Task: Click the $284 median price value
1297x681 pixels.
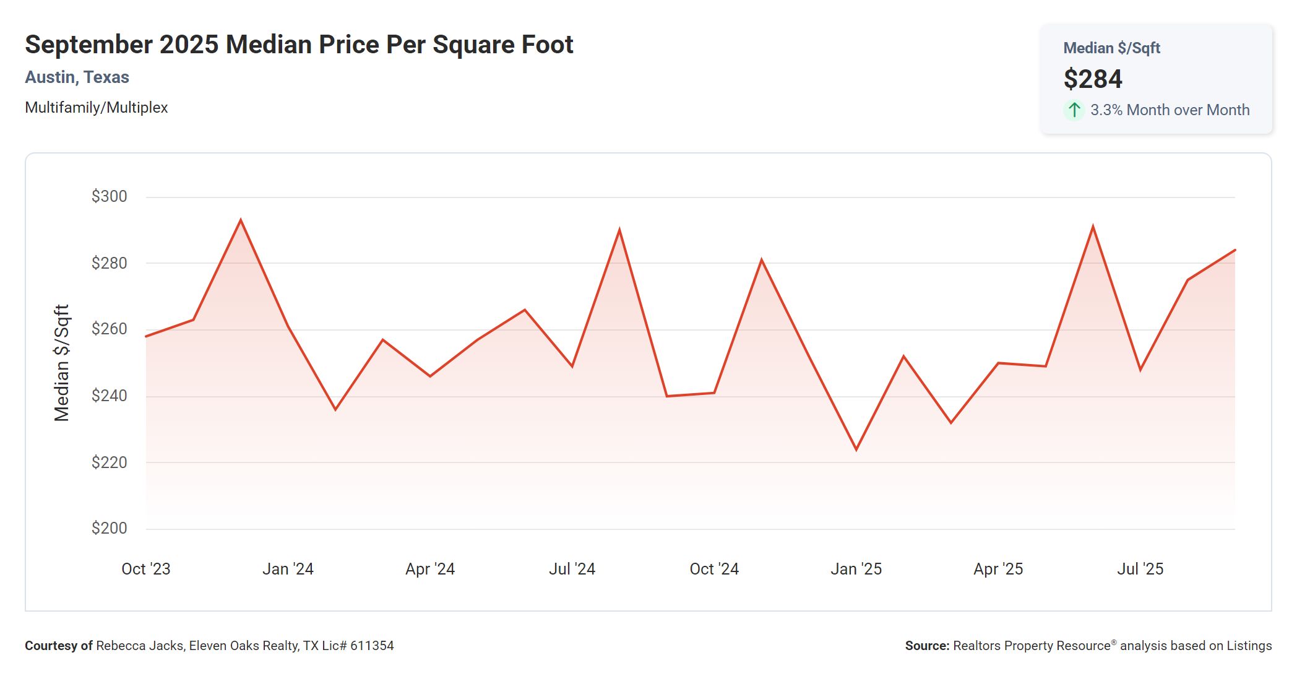Action: (1093, 79)
